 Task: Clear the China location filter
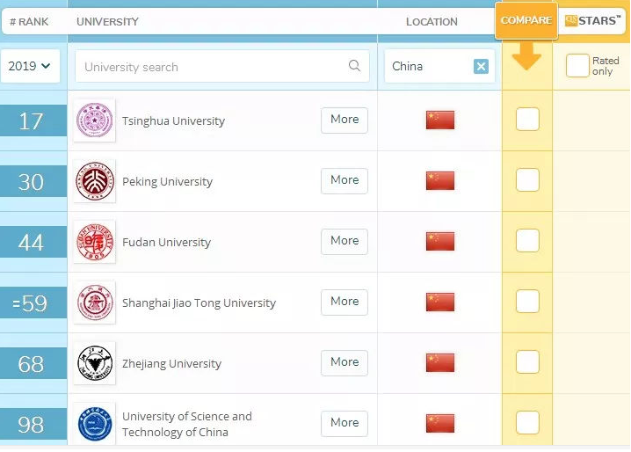(481, 67)
